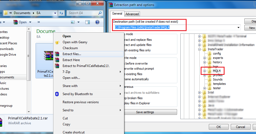Expand the history folder node
The image size is (256, 134).
pos(204,62)
